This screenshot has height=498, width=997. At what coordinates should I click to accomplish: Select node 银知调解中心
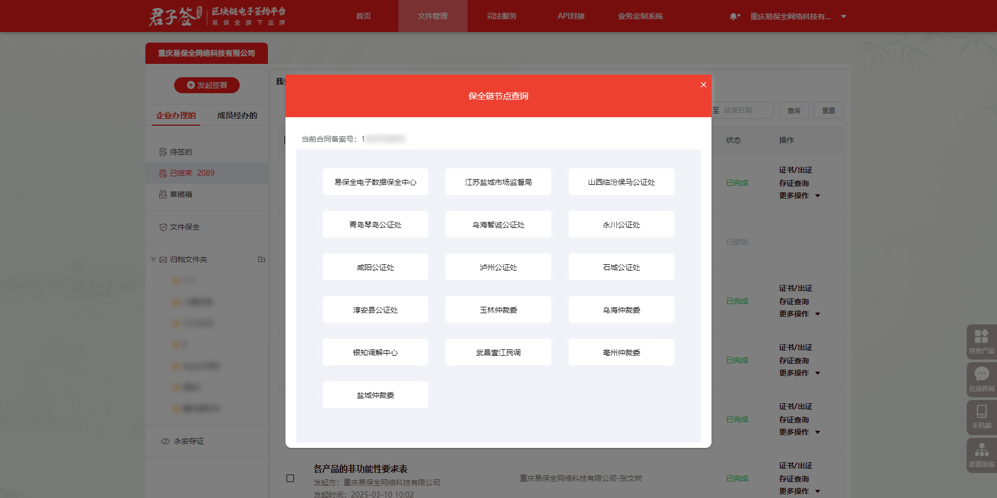pos(375,352)
